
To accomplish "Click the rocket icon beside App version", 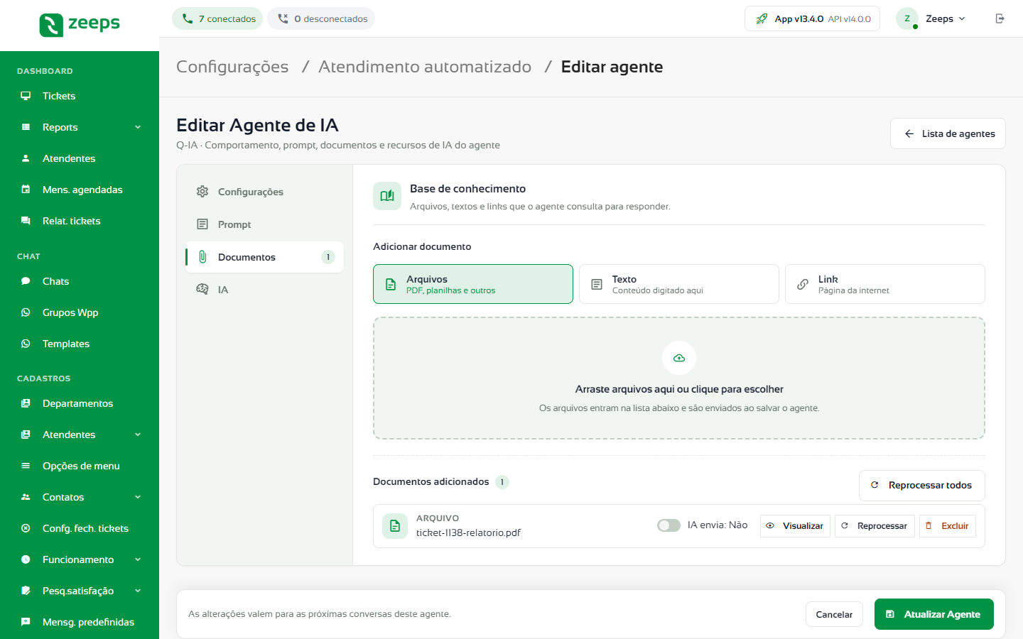I will pyautogui.click(x=762, y=18).
